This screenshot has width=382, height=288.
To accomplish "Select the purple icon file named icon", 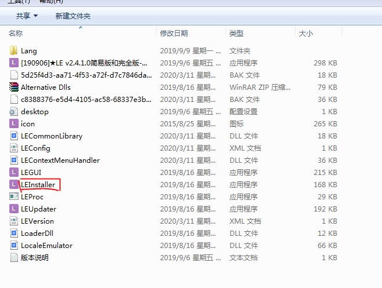I will tap(14, 123).
